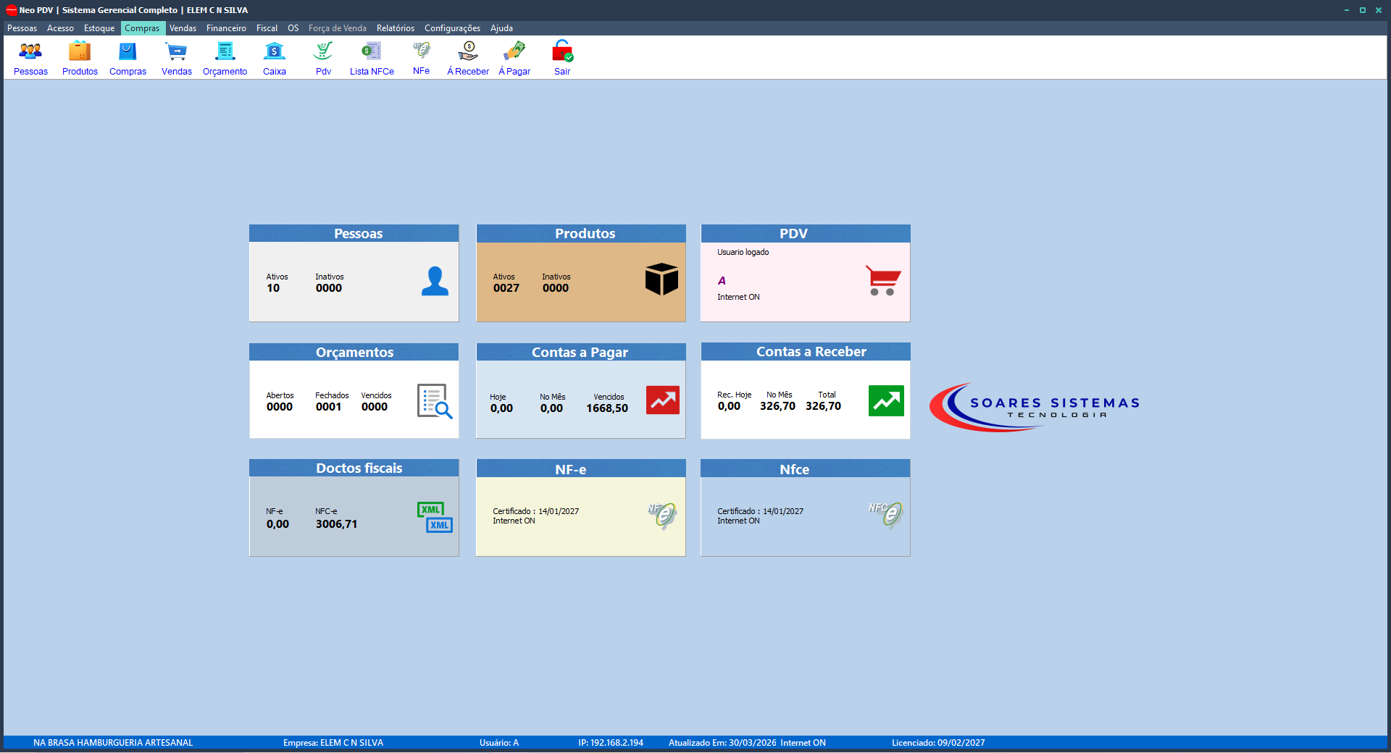Open the Pessoas menu
1391x753 pixels.
[22, 28]
